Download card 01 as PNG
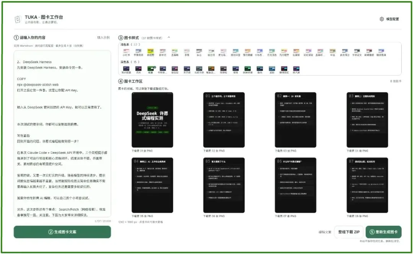 click(142, 151)
